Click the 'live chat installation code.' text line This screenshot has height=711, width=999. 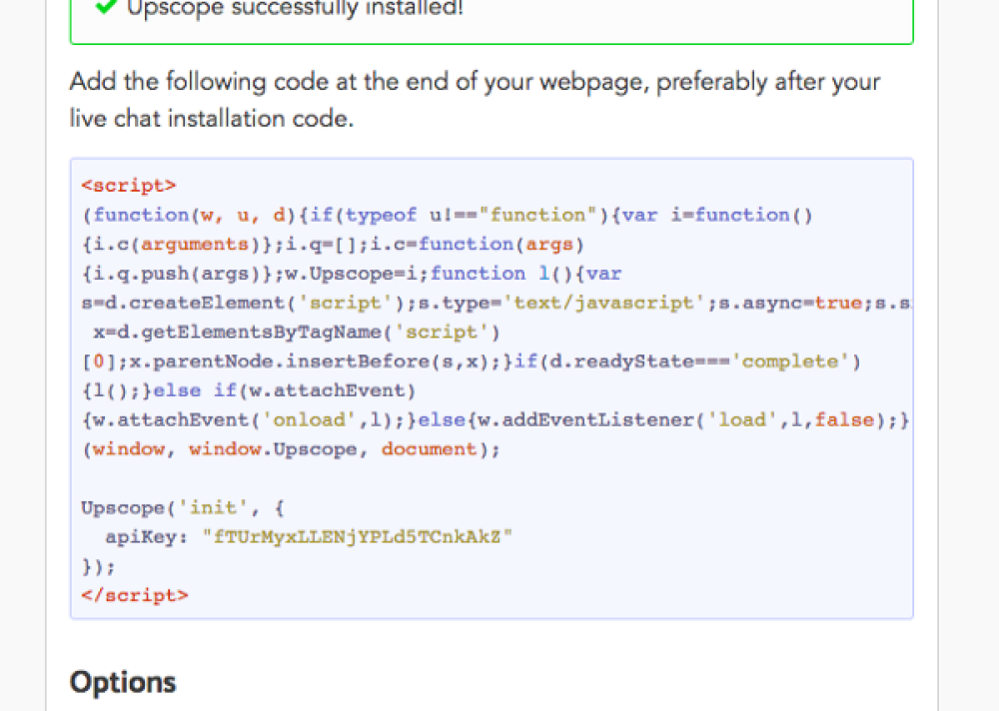click(x=212, y=119)
